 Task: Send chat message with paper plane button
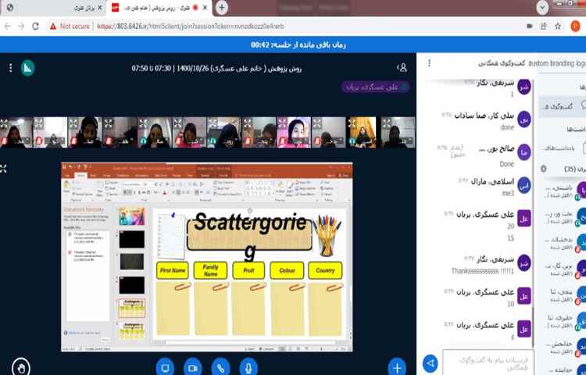[x=431, y=363]
